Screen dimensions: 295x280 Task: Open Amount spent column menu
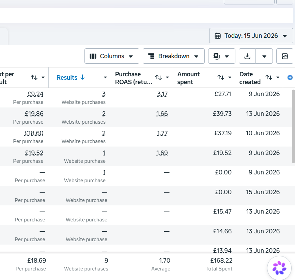[230, 77]
